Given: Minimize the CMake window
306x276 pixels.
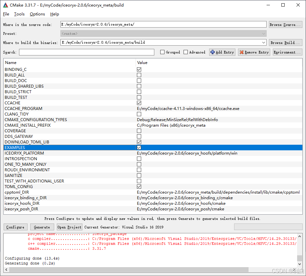Looking at the screenshot, I should click(x=268, y=5).
